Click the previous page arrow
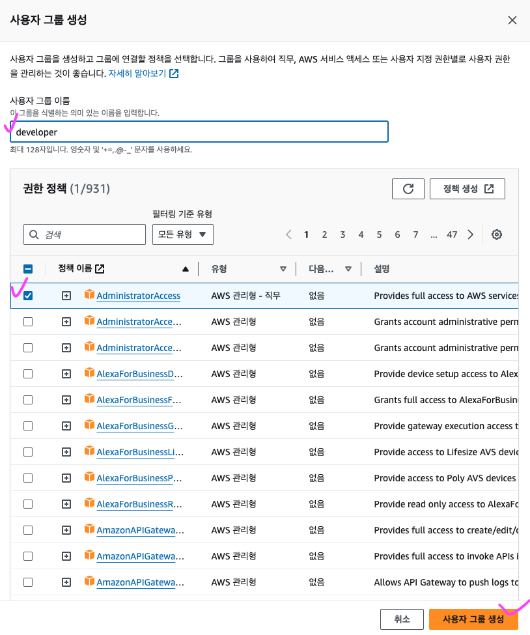The width and height of the screenshot is (530, 635). click(288, 234)
